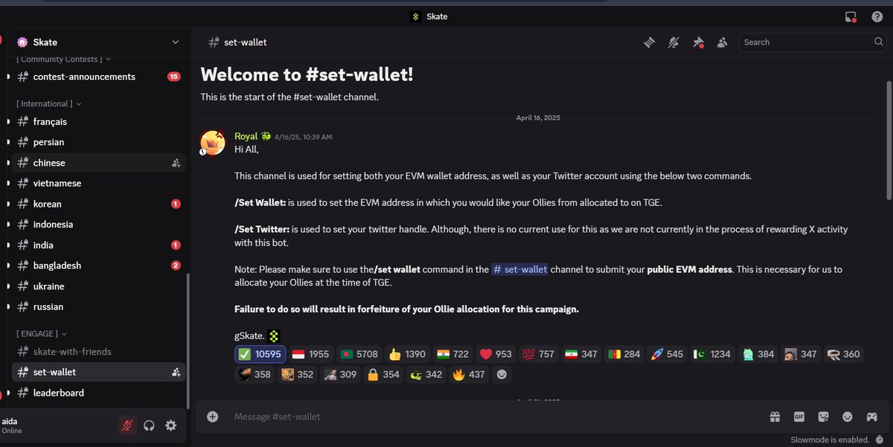
Task: Open the indonesia channel
Action: click(98, 225)
